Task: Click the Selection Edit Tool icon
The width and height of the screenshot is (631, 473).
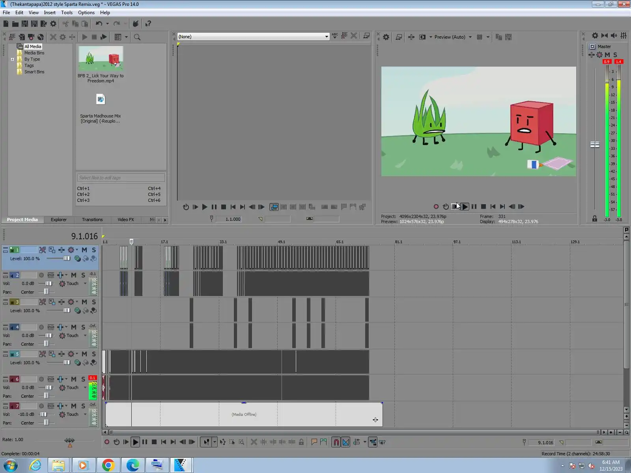Action: click(x=232, y=442)
